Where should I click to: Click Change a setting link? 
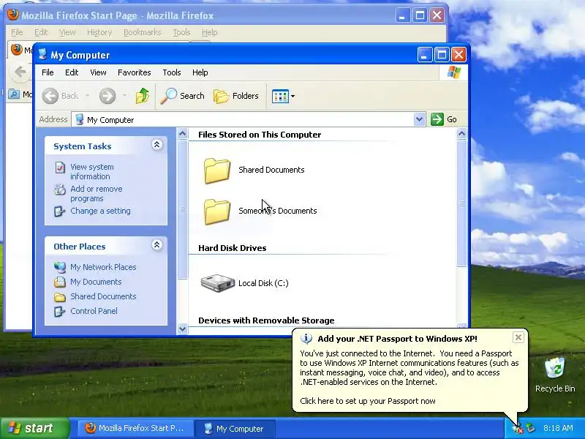pyautogui.click(x=100, y=211)
